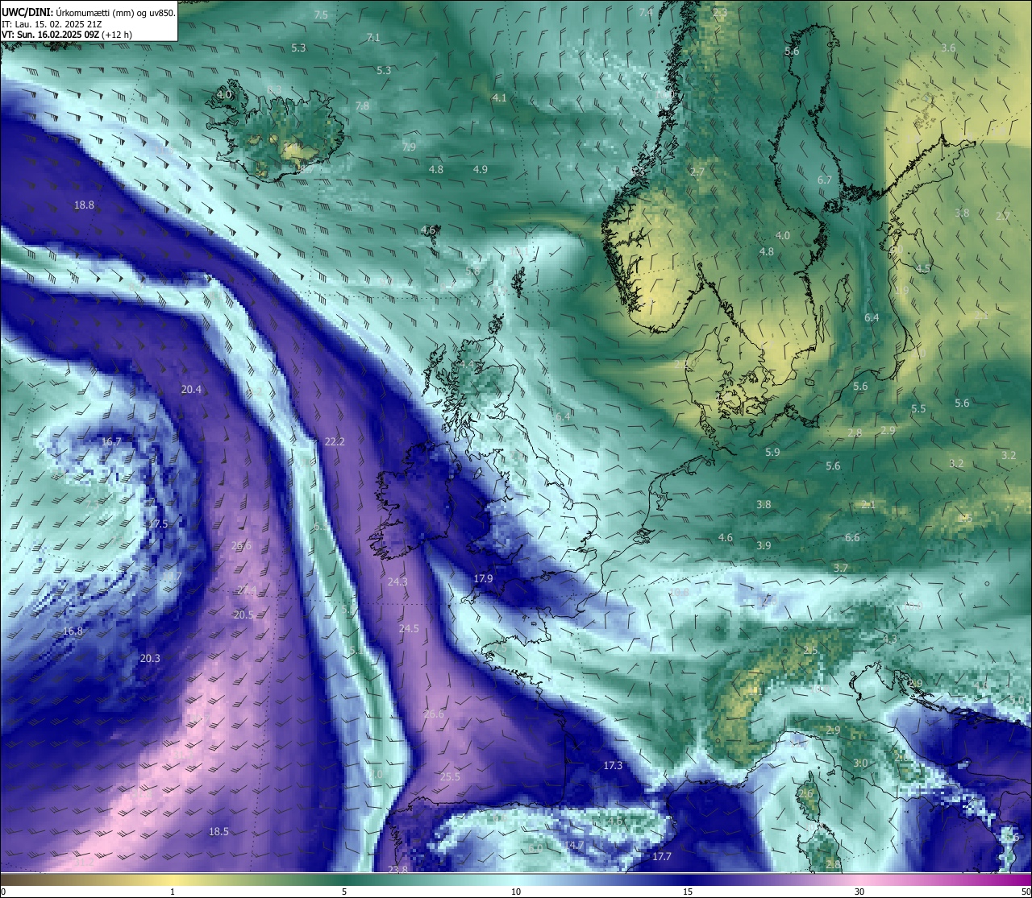Image resolution: width=1032 pixels, height=898 pixels.
Task: Click the color scale label 1
Action: pos(173,892)
